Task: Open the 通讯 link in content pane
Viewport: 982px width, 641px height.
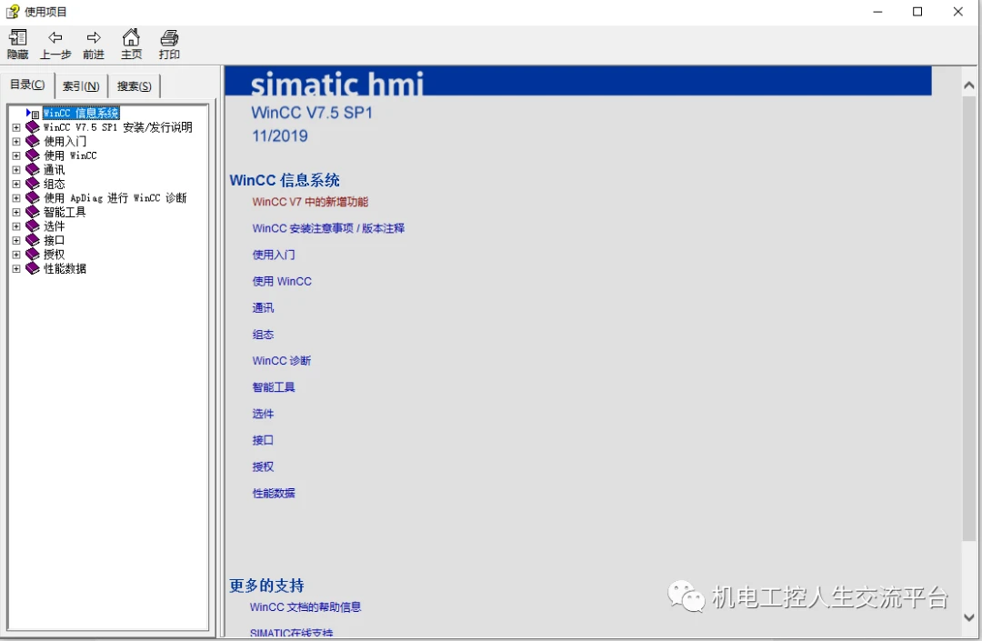Action: tap(263, 308)
